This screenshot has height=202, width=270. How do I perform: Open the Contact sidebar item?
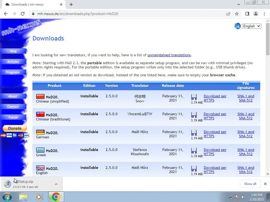coord(13,107)
